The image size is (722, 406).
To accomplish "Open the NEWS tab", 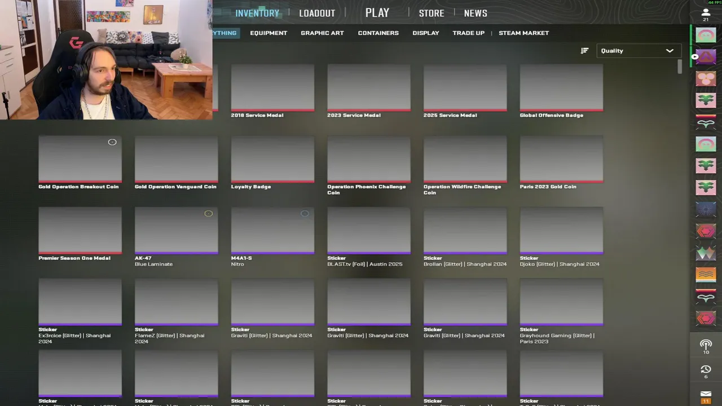I will 476,13.
